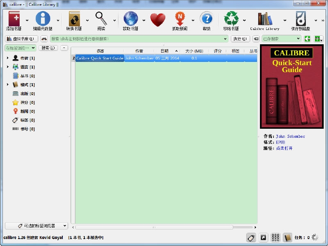Click Convert books (转换书籍) icon
This screenshot has height=246, width=328.
74,19
